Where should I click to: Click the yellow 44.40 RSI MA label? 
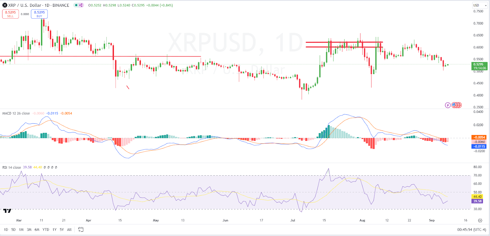[x=477, y=197]
